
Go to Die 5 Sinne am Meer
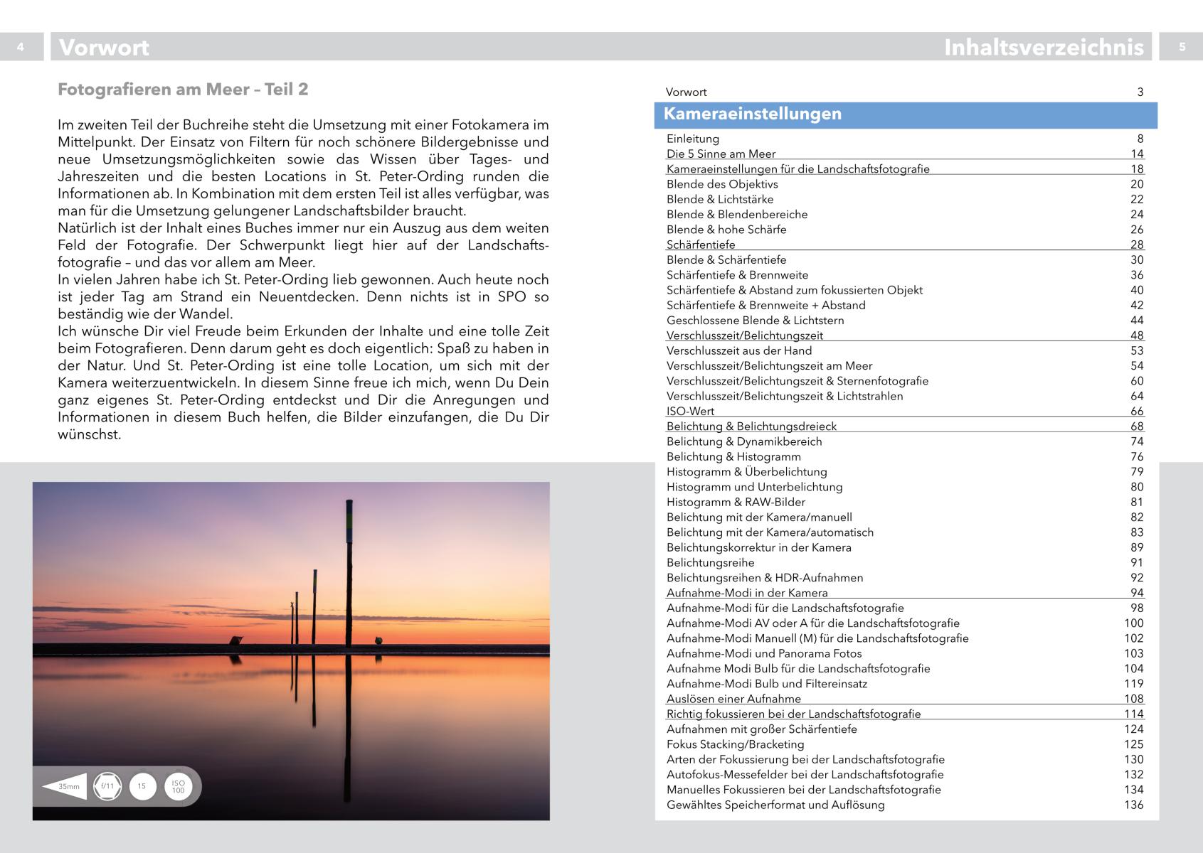click(x=721, y=154)
